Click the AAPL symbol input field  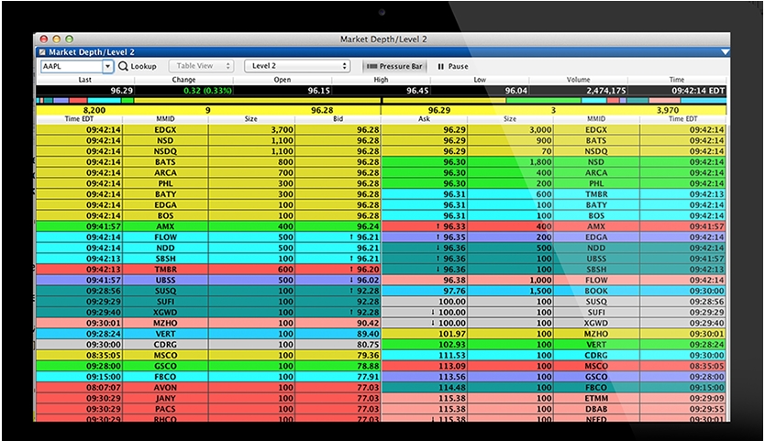pyautogui.click(x=72, y=66)
